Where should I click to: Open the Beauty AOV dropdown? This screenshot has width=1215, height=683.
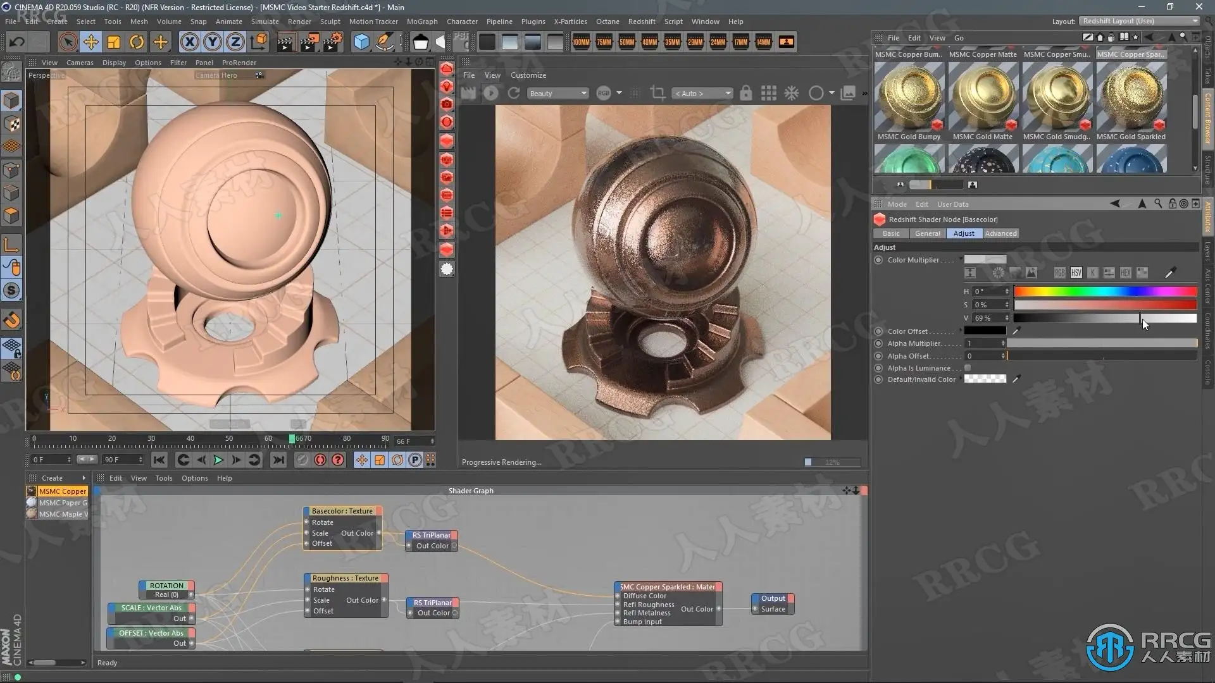tap(558, 94)
